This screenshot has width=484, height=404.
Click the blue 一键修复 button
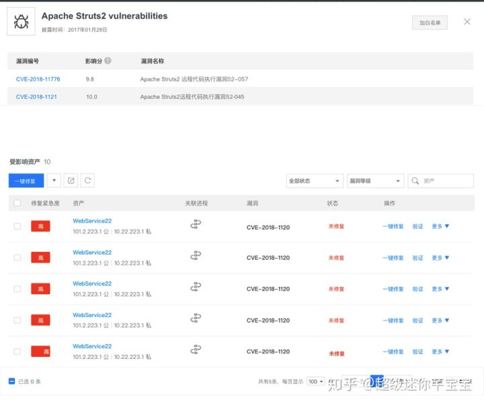pos(26,180)
